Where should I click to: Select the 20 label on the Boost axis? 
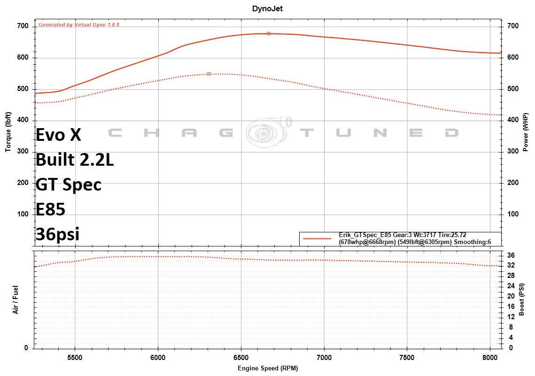[x=511, y=296]
